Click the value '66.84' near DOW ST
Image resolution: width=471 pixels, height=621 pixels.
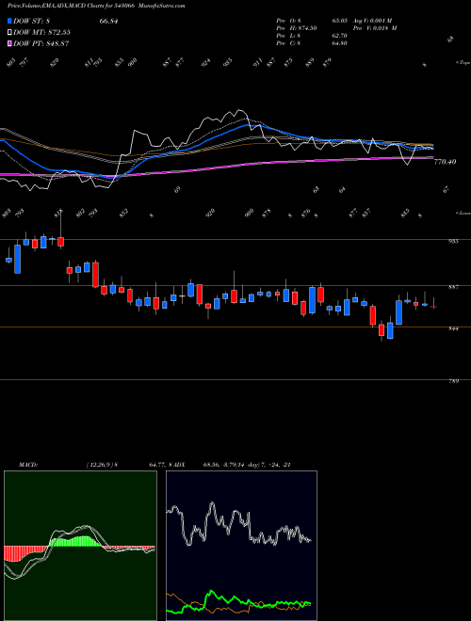pos(108,21)
